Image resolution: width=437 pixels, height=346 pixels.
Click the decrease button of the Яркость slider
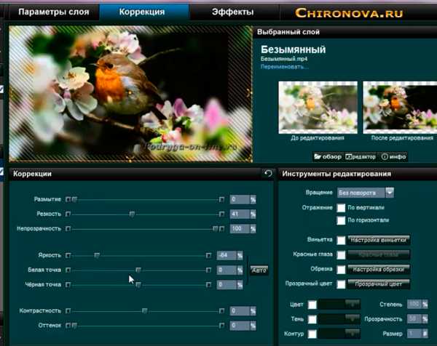68,255
